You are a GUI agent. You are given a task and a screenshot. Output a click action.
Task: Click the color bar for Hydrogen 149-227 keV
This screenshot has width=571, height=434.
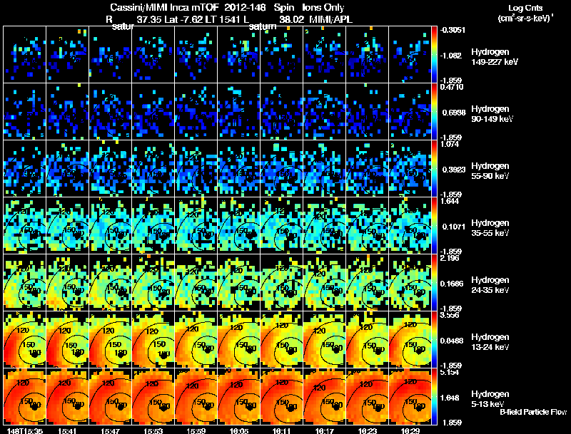(x=434, y=55)
